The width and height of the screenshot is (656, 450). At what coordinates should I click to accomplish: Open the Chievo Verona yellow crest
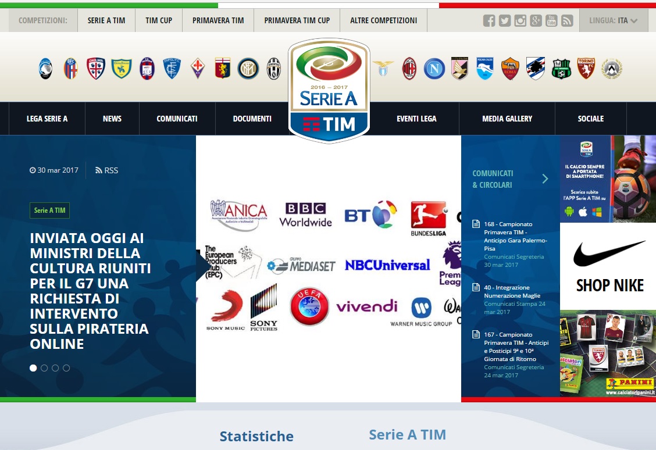click(x=122, y=69)
